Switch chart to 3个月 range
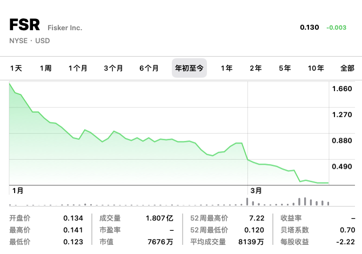Viewport: 362px width, 254px height. [113, 68]
